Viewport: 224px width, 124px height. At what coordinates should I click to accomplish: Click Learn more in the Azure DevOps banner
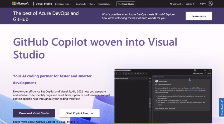tap(199, 16)
